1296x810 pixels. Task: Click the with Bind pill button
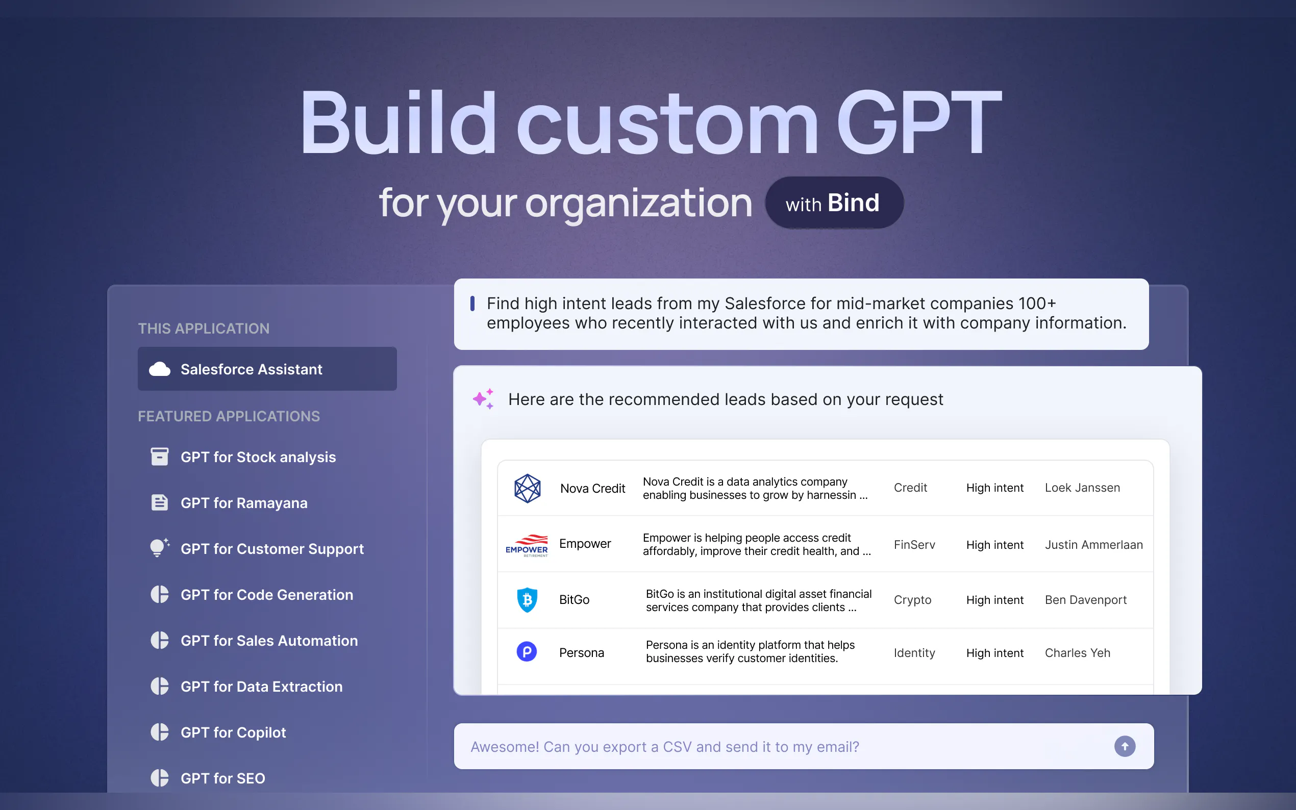[834, 203]
